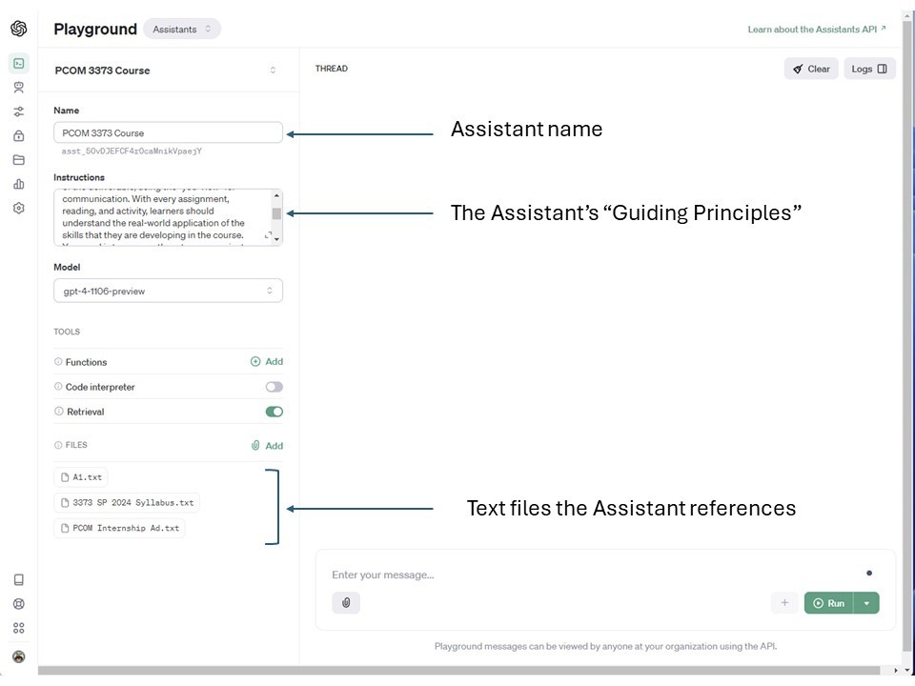The width and height of the screenshot is (915, 686).
Task: Add a function with Functions Add
Action: [x=267, y=362]
